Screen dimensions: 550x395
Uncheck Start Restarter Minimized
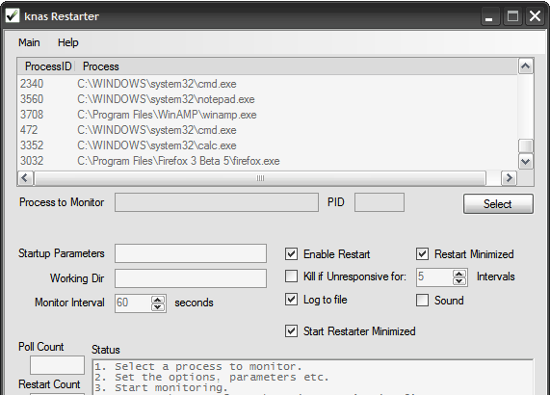[291, 331]
